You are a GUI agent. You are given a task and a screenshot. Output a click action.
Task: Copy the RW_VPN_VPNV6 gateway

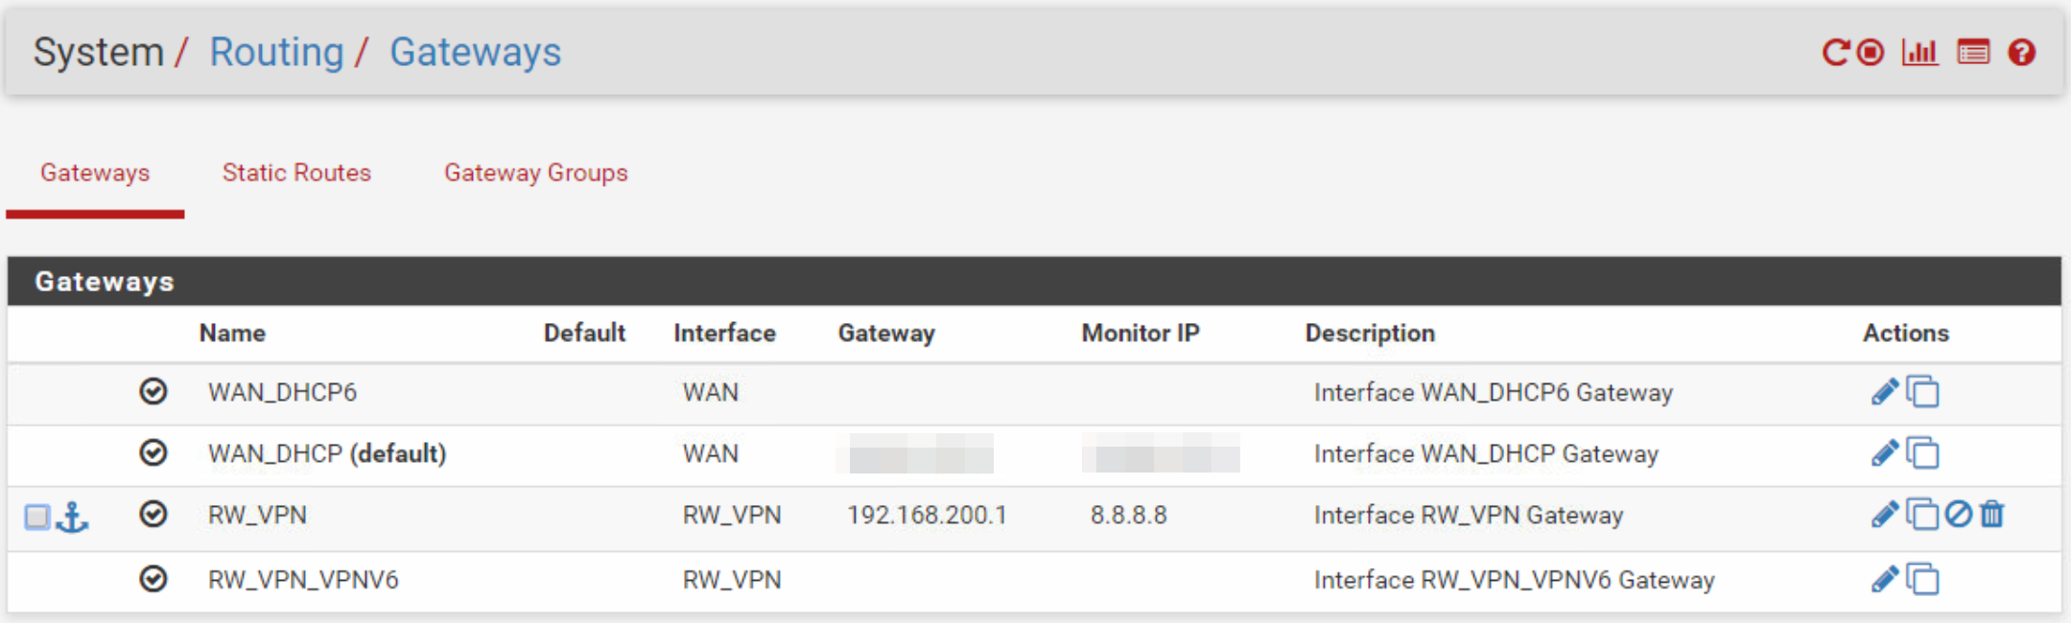(1922, 580)
